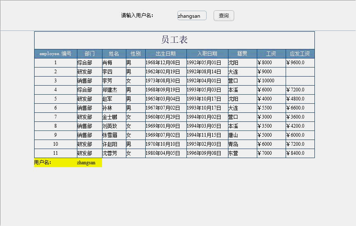Click native place cell 东营

pos(242,153)
